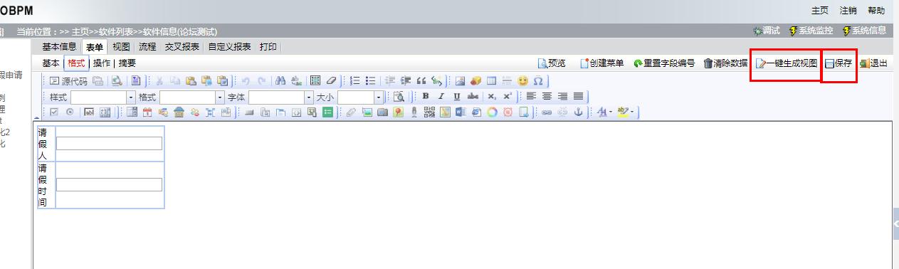This screenshot has width=899, height=269.
Task: Insert a date calendar field
Action: tap(147, 112)
